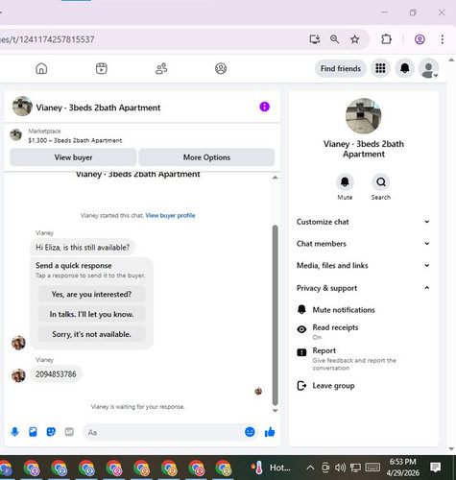Send quick reply "In talks. I'll let you know."
The width and height of the screenshot is (456, 480).
pyautogui.click(x=91, y=314)
